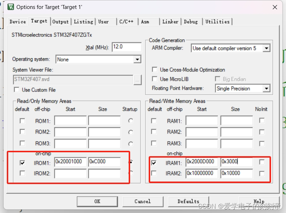Check the IROM2 default checkbox

coord(23,173)
